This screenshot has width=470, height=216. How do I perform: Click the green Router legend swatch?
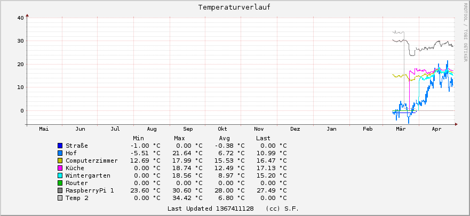tap(60, 183)
